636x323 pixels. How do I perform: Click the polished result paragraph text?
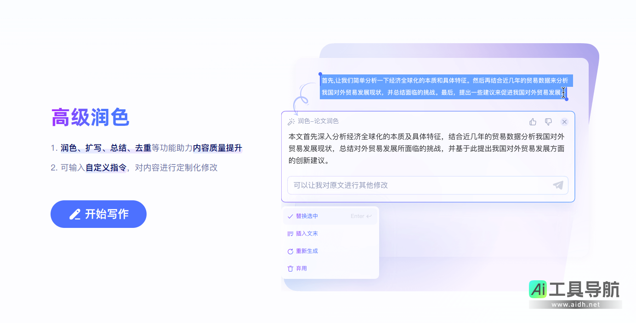[426, 148]
